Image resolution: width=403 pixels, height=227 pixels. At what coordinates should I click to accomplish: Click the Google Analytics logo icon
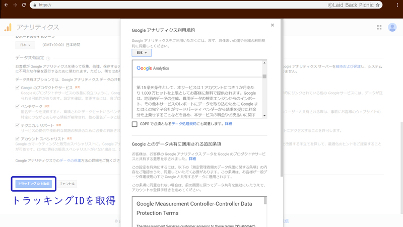8,27
